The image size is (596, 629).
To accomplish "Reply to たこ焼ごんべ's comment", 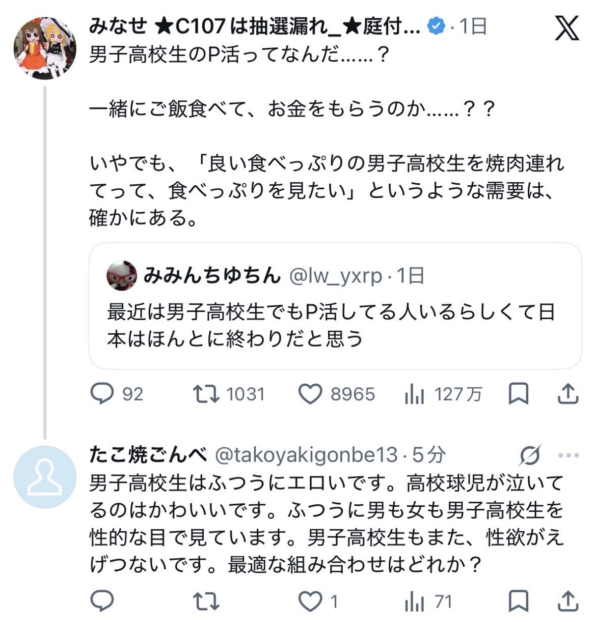I will click(101, 602).
